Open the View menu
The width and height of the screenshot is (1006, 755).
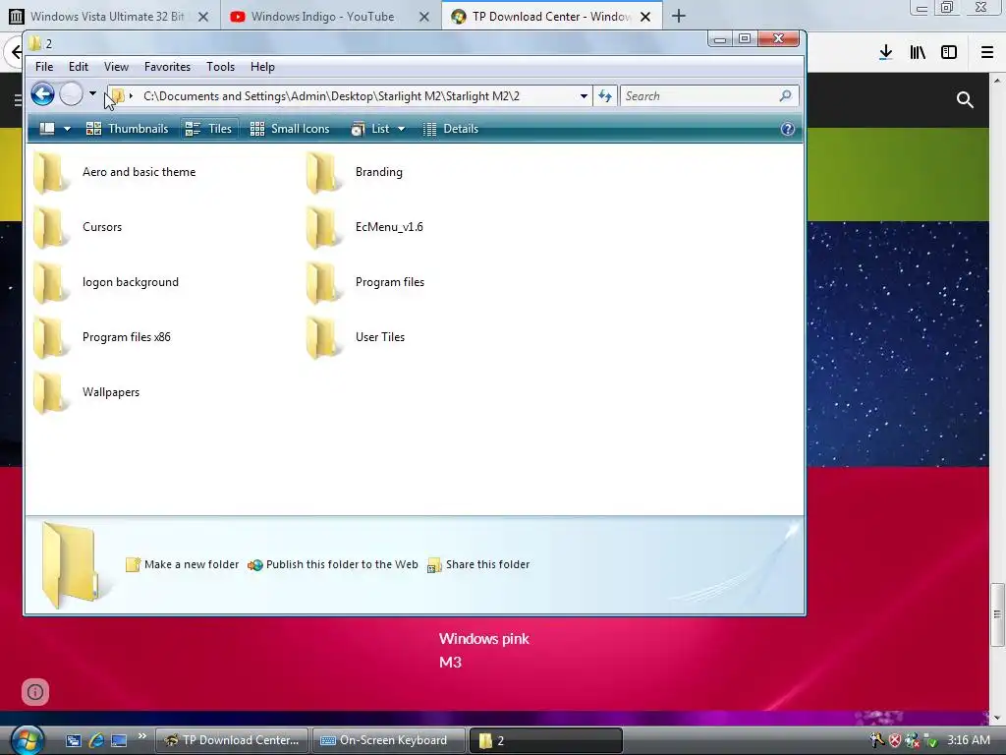(x=116, y=67)
